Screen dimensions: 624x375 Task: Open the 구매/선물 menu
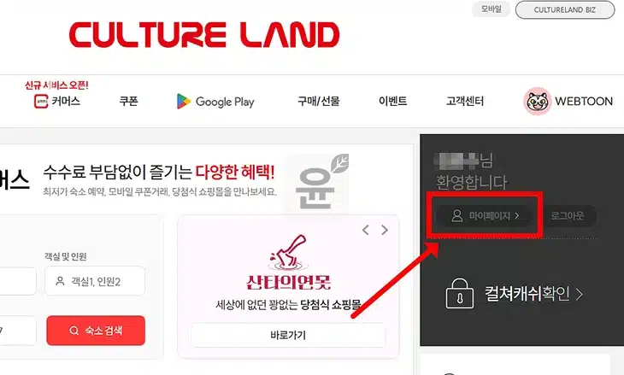(318, 101)
